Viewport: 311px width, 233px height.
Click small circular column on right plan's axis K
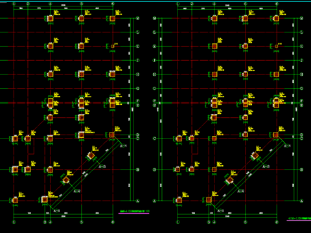277,46
